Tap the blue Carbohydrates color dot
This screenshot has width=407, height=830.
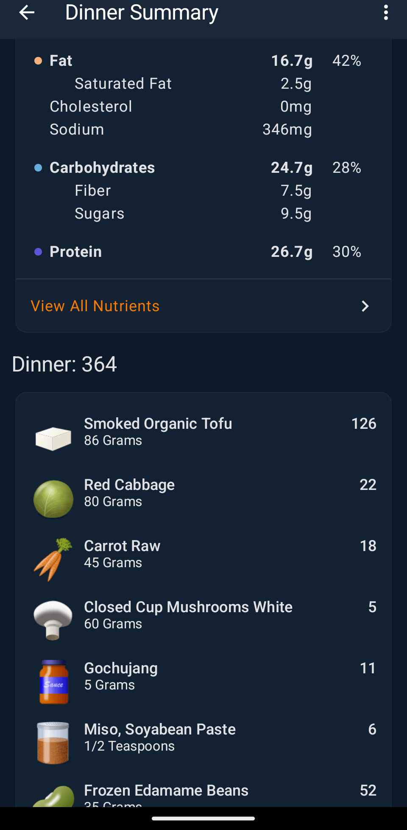click(x=38, y=168)
